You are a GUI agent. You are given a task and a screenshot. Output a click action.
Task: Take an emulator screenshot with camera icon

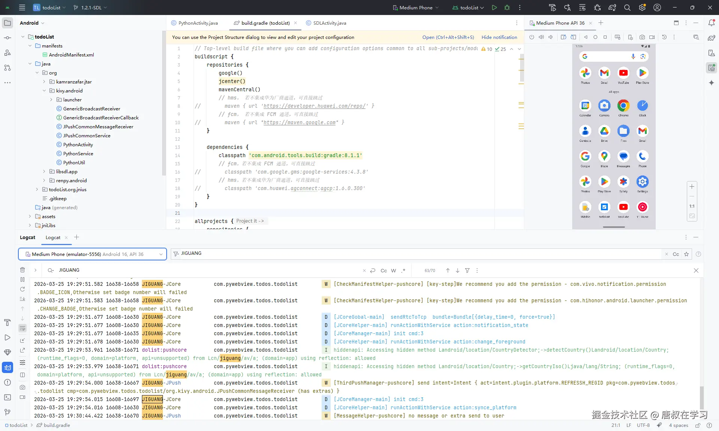642,37
